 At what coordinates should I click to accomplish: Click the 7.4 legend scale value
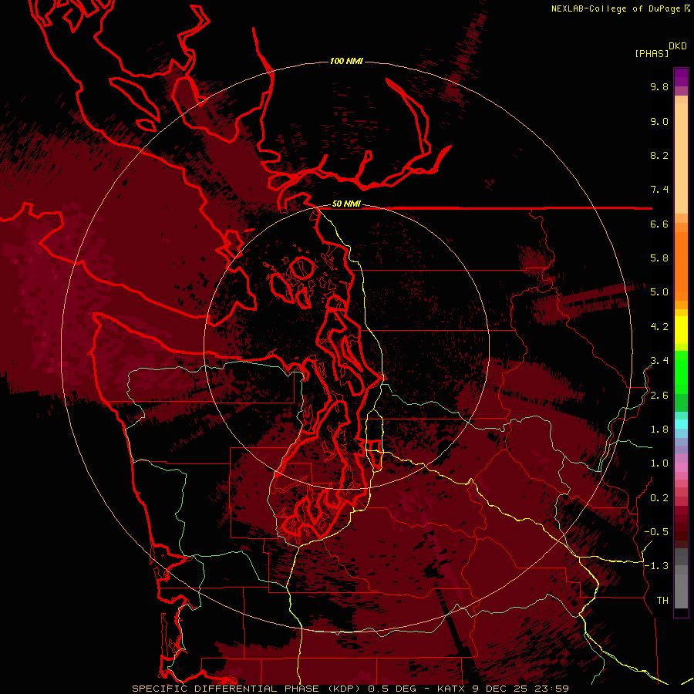[659, 190]
